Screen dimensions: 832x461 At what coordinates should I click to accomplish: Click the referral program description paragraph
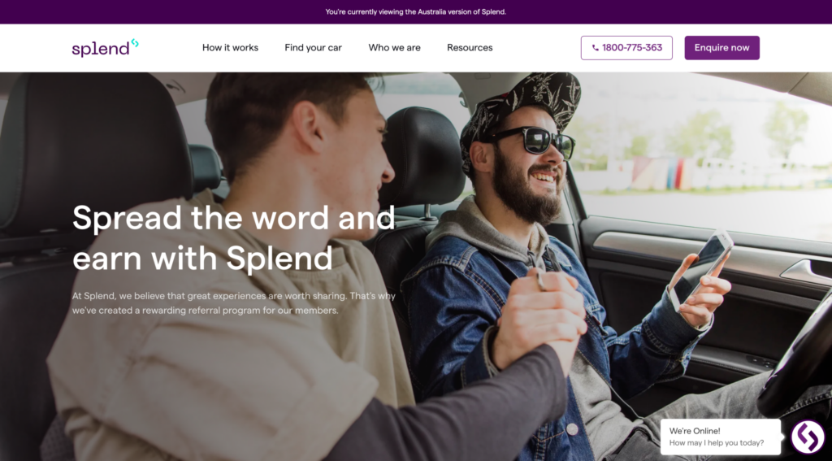233,302
